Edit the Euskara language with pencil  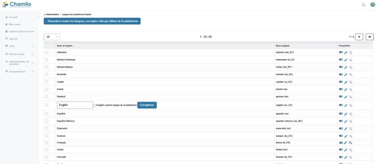[x=346, y=136]
